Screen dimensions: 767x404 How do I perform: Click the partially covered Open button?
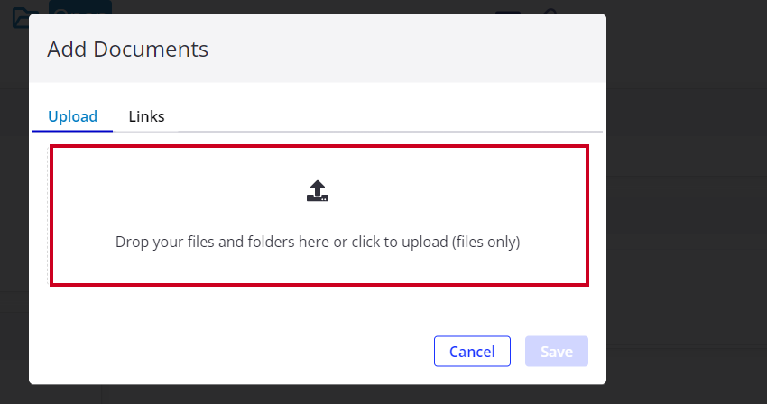(x=80, y=7)
